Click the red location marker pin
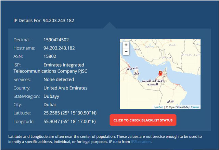219x150 pixels. pyautogui.click(x=160, y=73)
